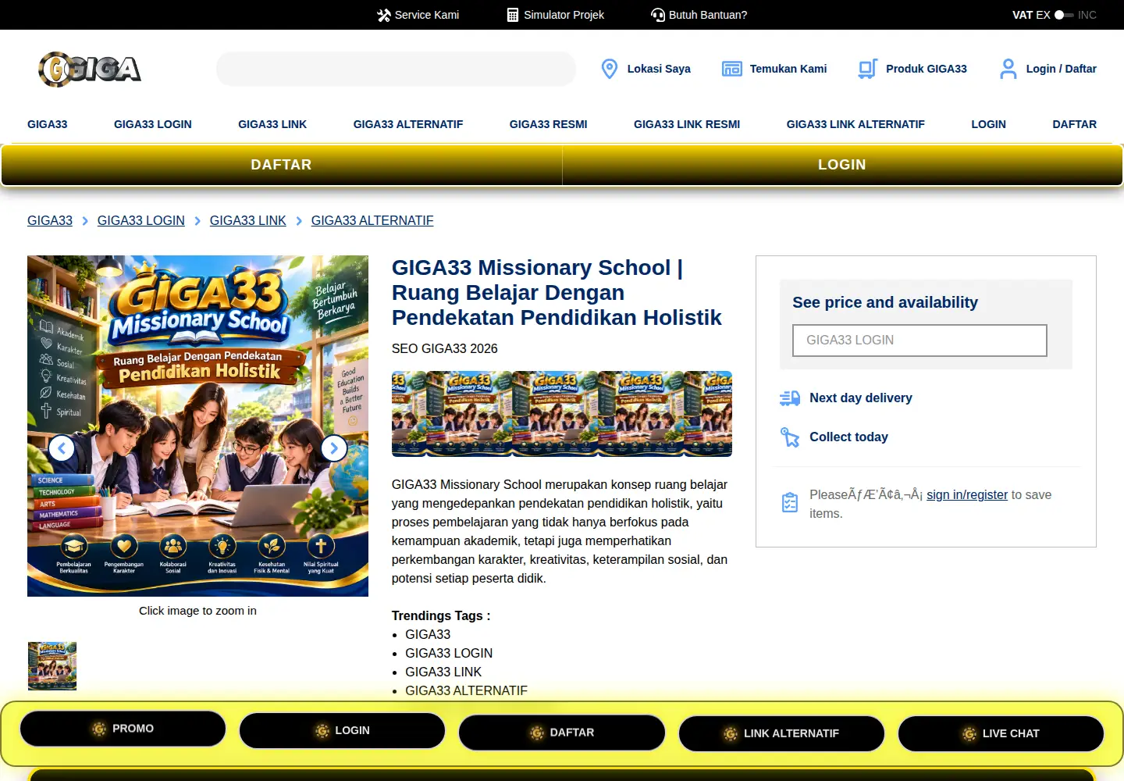Screen dimensions: 1124x781
Task: Open the GIGA33 LINK navigation item
Action: (x=272, y=124)
